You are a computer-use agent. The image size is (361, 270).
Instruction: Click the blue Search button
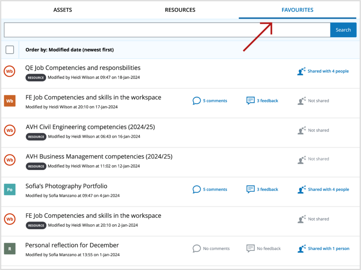[343, 30]
